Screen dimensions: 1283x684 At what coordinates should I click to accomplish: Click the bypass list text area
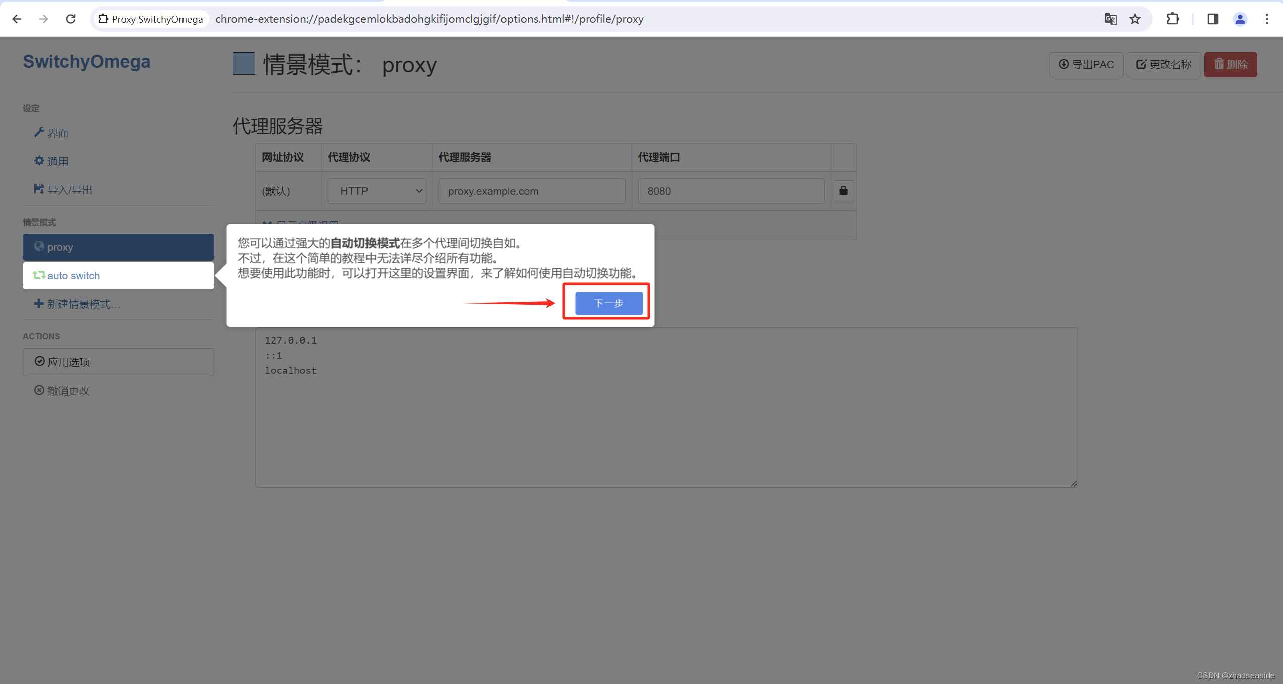pyautogui.click(x=667, y=408)
